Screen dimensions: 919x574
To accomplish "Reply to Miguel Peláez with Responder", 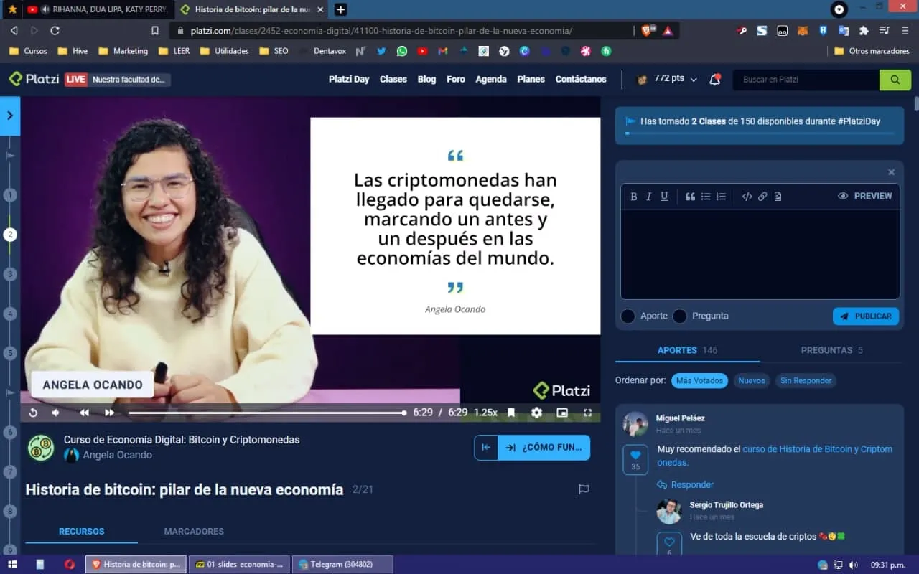I will click(x=686, y=485).
